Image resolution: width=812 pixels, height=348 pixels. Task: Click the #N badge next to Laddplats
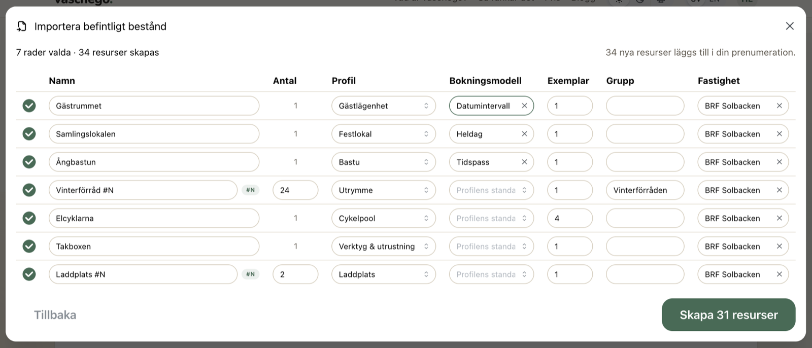tap(251, 274)
